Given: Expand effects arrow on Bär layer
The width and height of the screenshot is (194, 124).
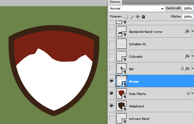Looking at the screenshot, I should click(x=192, y=69).
